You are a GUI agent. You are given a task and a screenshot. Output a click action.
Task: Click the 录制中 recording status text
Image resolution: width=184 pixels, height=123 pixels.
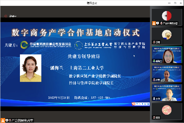pos(13,16)
